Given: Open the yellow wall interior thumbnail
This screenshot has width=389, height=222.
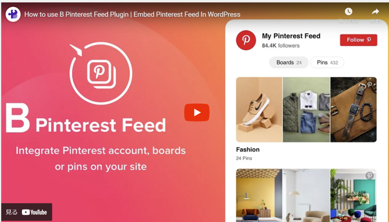Looking at the screenshot, I should (259, 195).
